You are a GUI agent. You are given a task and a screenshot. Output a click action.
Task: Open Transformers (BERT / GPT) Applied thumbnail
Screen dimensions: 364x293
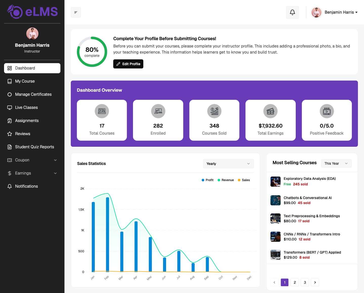tap(276, 255)
